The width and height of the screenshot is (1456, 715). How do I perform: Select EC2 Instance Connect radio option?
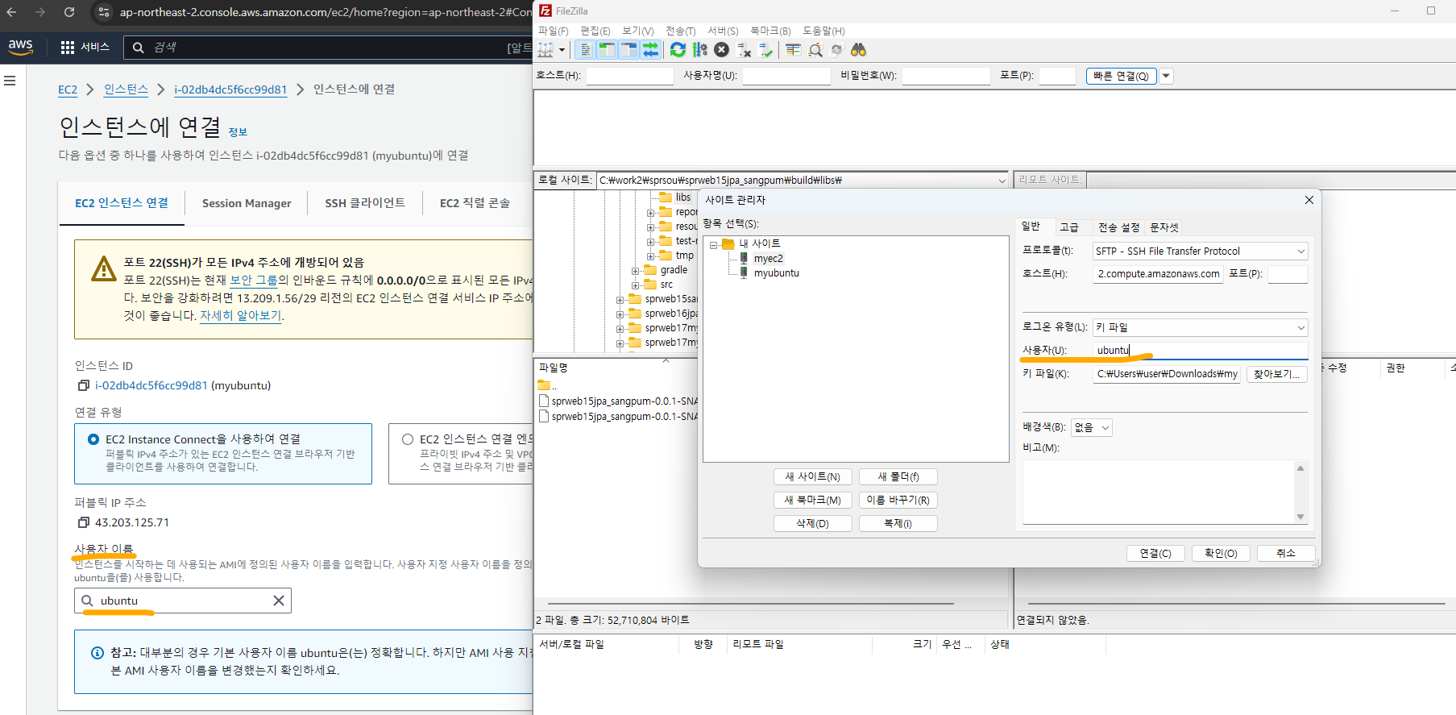pos(93,439)
